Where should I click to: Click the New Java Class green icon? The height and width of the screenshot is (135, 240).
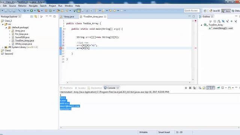[x=50, y=10]
